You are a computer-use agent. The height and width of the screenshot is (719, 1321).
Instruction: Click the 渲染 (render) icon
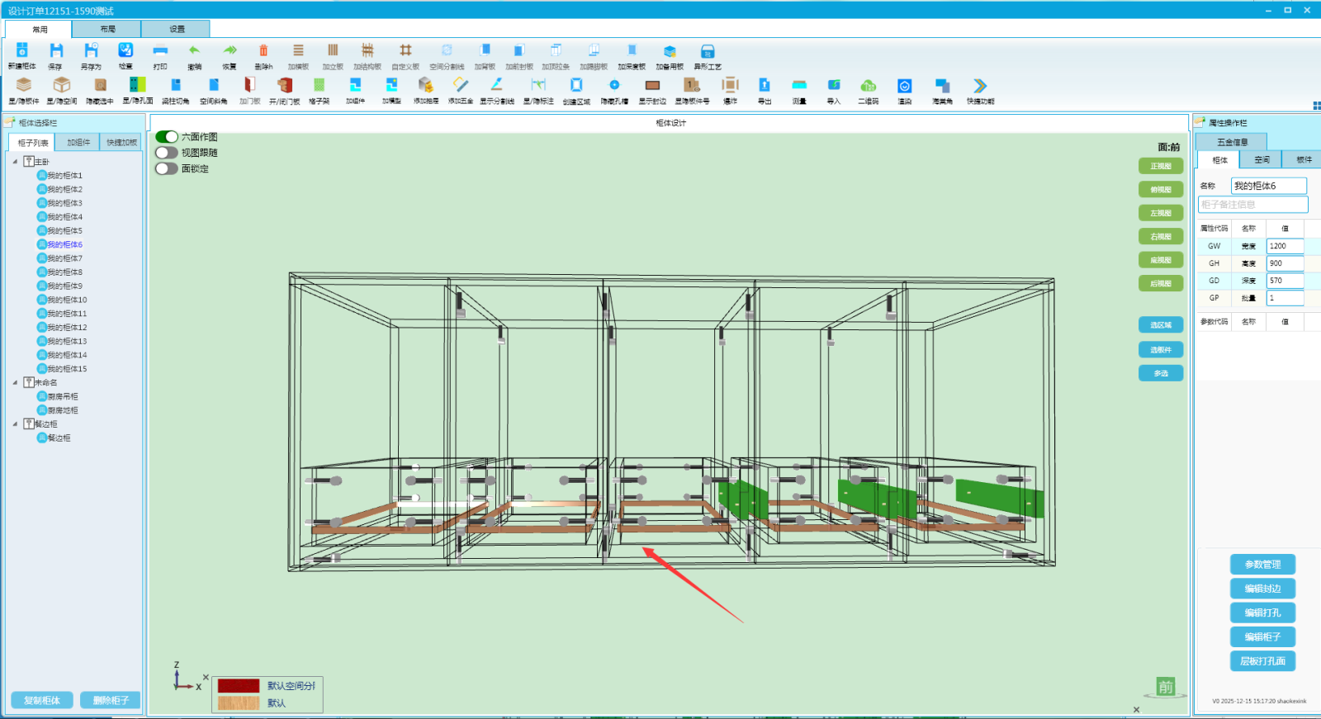point(905,86)
